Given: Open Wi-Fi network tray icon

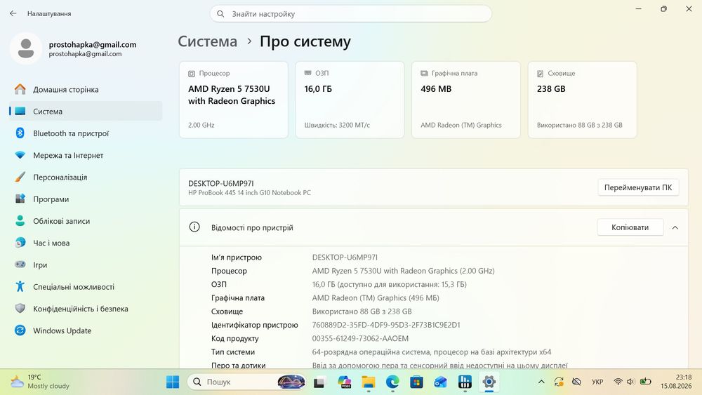Looking at the screenshot, I should pos(618,382).
